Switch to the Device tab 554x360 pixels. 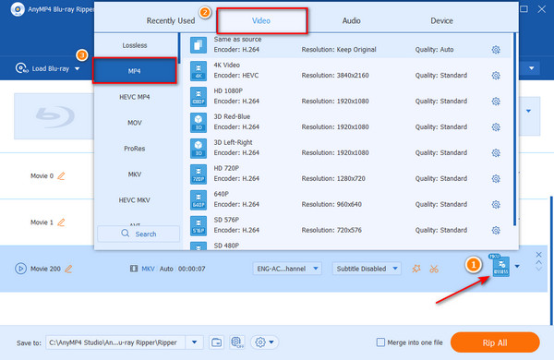(441, 21)
